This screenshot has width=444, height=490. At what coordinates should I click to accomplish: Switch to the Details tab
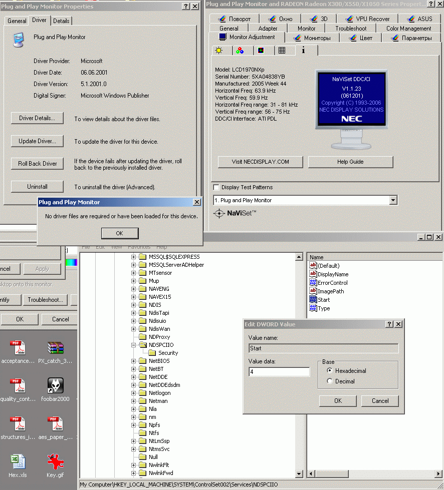coord(61,21)
